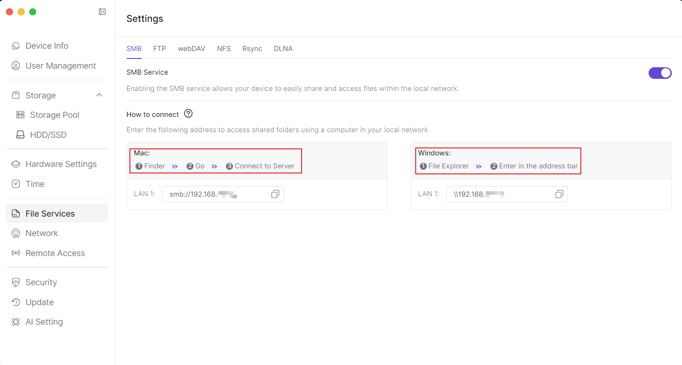Screen dimensions: 682x365
Task: Select Storage Pool under Storage
Action: tap(54, 115)
